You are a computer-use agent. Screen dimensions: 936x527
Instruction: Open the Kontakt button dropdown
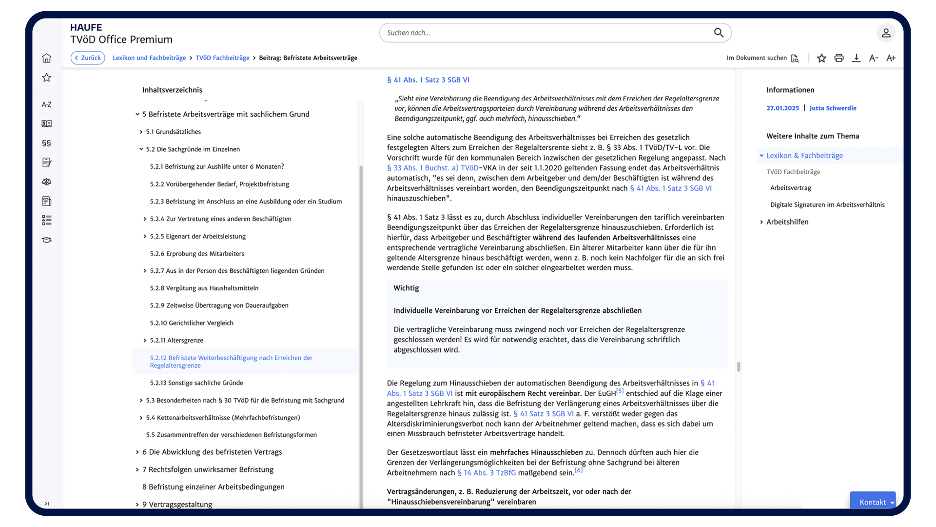click(892, 502)
